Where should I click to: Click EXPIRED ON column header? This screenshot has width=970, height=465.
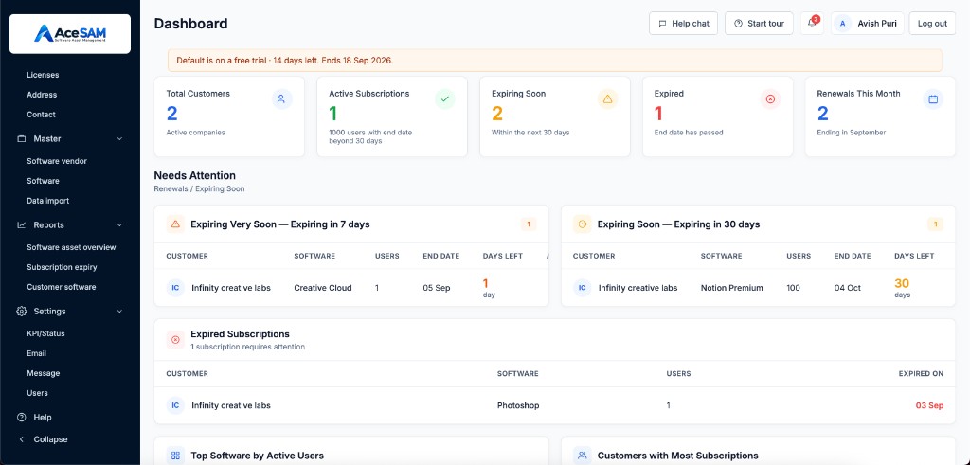coord(921,373)
